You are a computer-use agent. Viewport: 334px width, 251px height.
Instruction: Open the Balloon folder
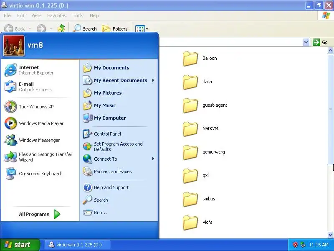[200, 58]
